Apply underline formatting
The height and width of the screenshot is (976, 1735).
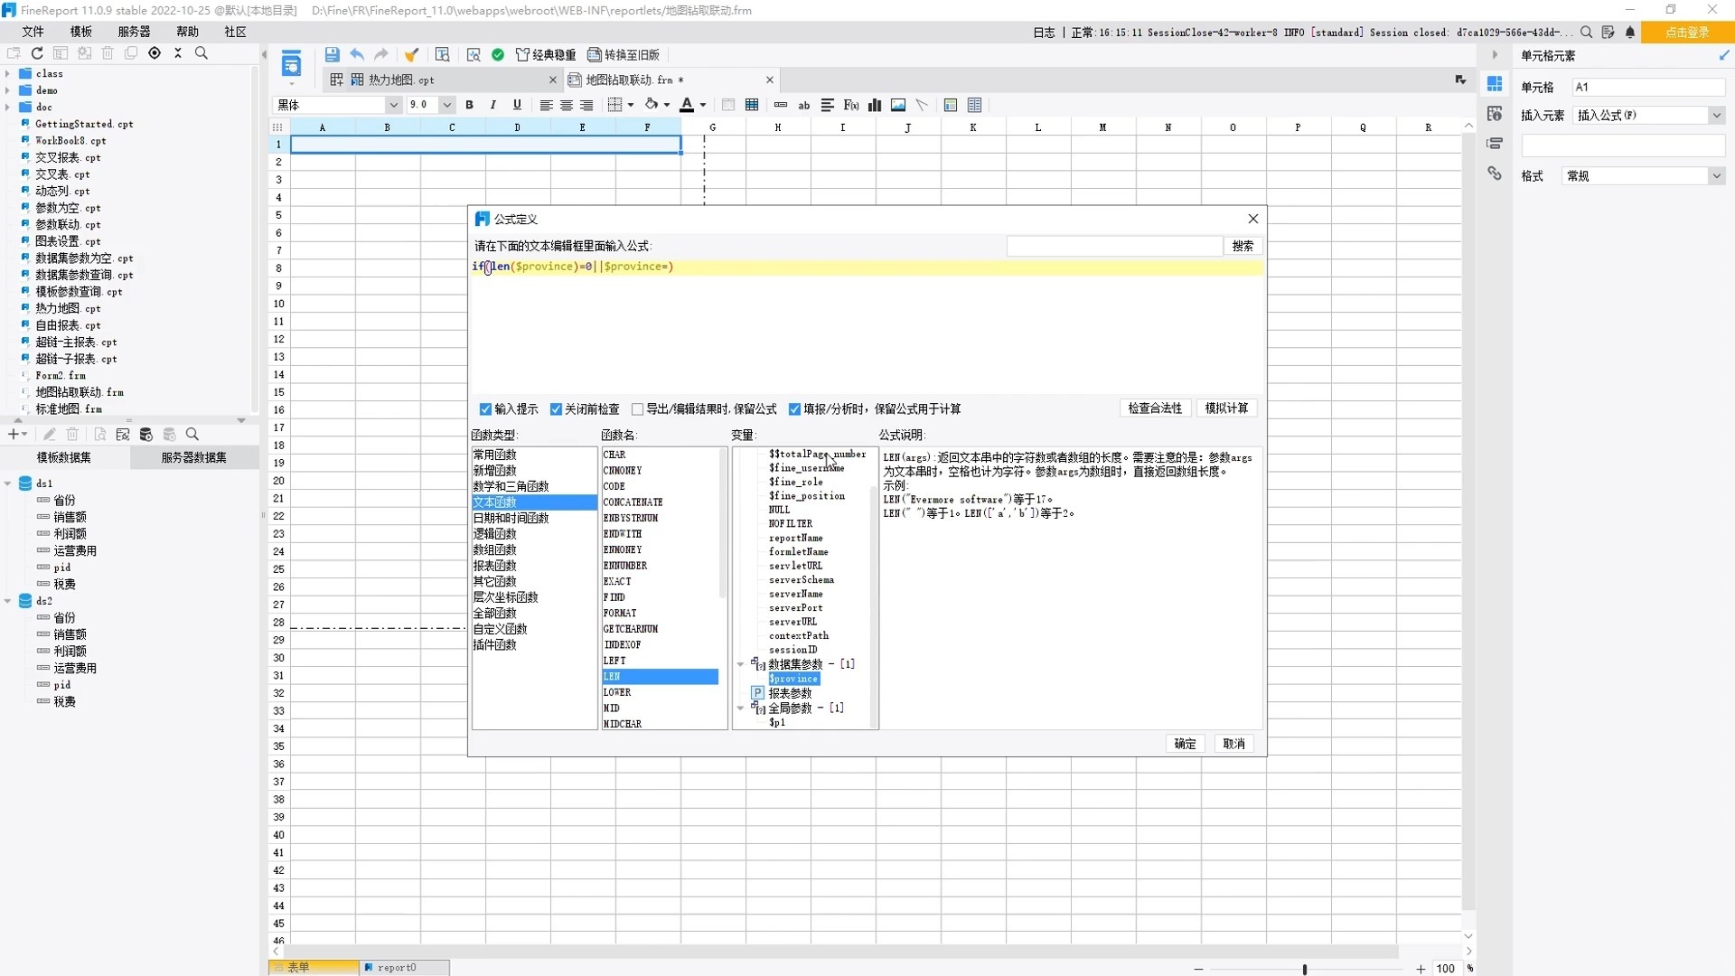point(517,105)
